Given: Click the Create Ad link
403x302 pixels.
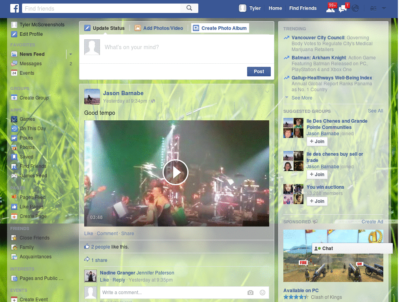Looking at the screenshot, I should pos(372,222).
